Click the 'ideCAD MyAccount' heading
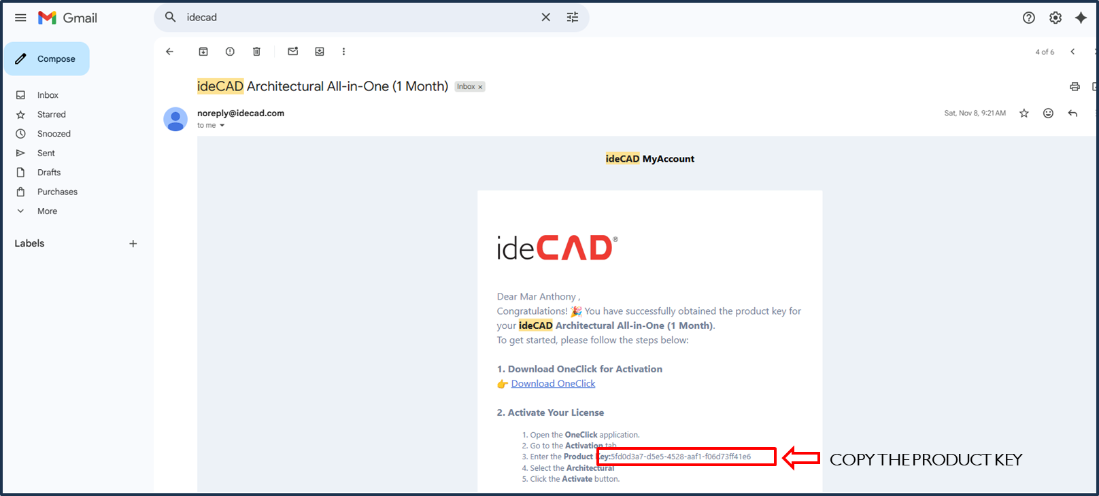This screenshot has height=496, width=1099. click(650, 159)
